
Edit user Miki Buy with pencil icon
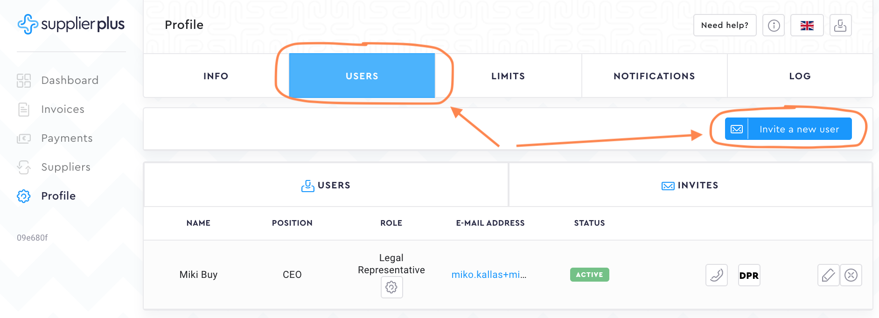[828, 275]
